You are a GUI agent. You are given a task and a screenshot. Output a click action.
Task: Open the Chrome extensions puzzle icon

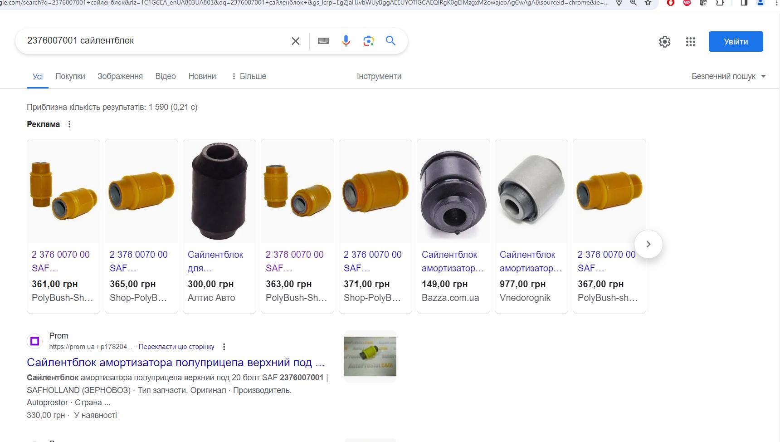720,3
